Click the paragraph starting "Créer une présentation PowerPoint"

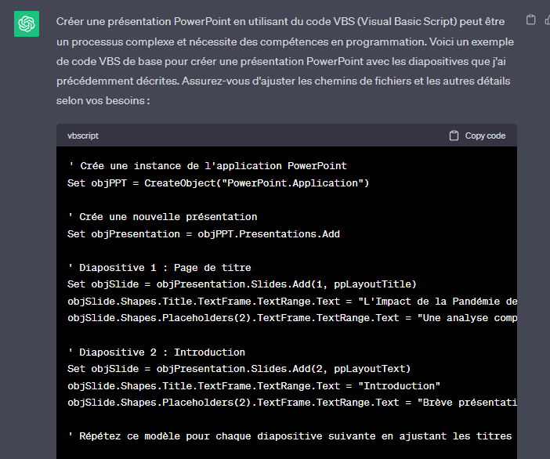tap(285, 61)
